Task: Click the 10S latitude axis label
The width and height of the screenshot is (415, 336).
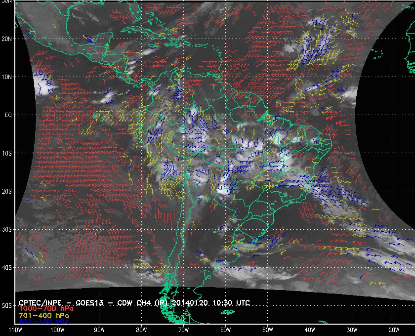Action: tap(7, 153)
